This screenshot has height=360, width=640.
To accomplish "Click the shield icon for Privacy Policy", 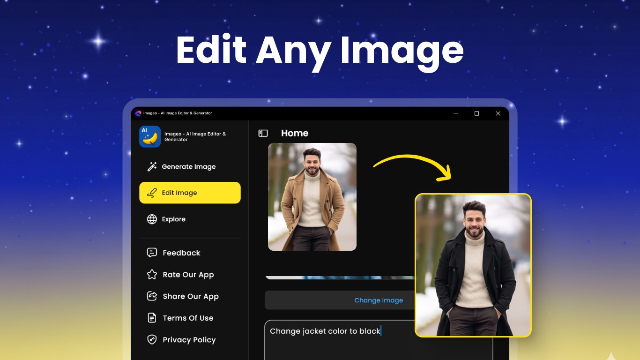I will click(152, 339).
